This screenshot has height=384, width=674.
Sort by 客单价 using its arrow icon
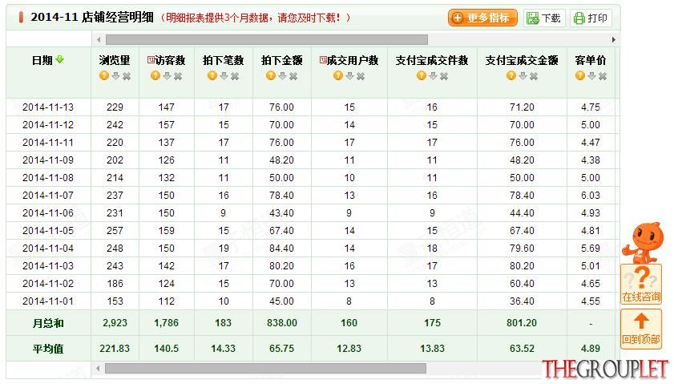tap(592, 76)
